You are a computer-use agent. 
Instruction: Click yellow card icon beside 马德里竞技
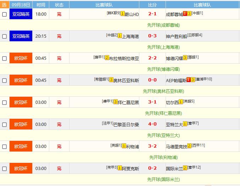189,146
